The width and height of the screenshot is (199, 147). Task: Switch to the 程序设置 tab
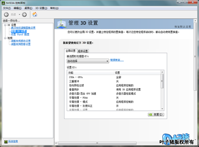pos(83,51)
